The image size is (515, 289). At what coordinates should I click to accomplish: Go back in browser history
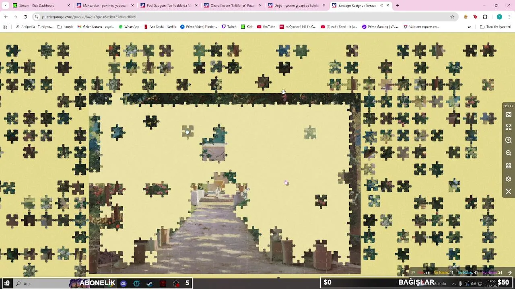point(6,17)
